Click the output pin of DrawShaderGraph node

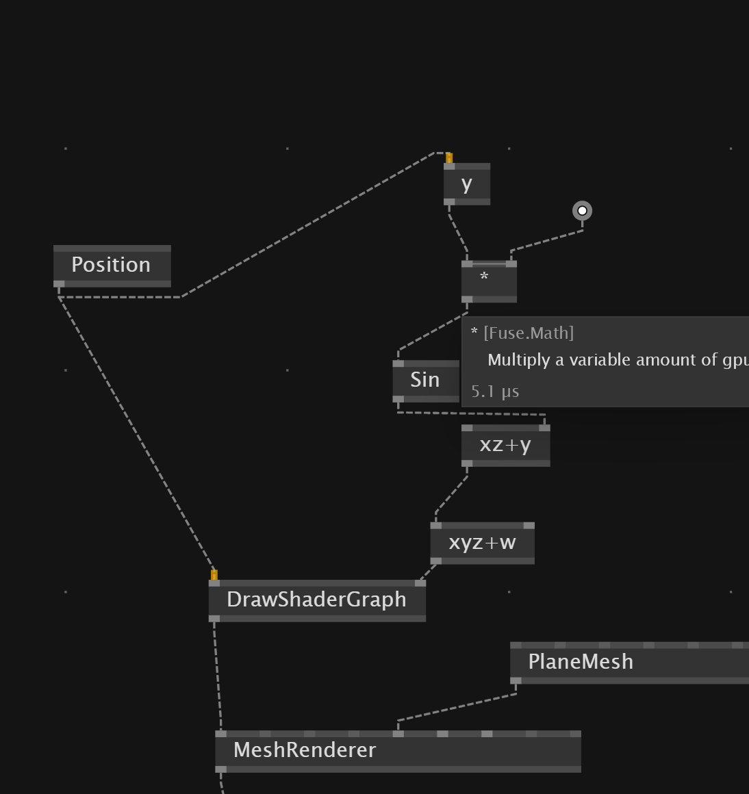(214, 619)
